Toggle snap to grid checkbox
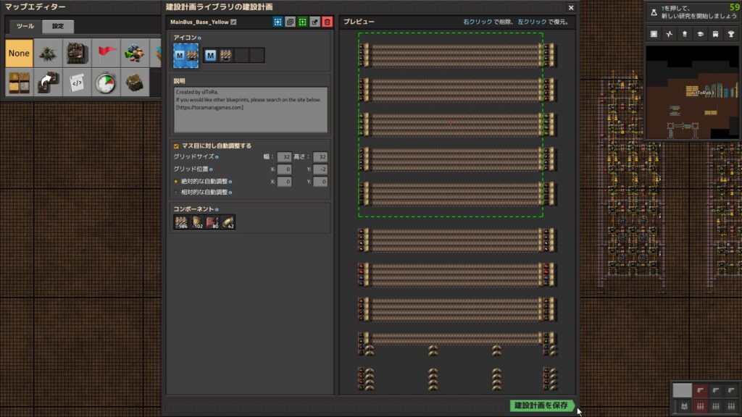The height and width of the screenshot is (417, 742). pos(177,146)
